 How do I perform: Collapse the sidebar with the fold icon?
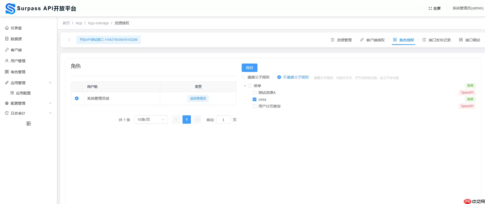(29, 123)
